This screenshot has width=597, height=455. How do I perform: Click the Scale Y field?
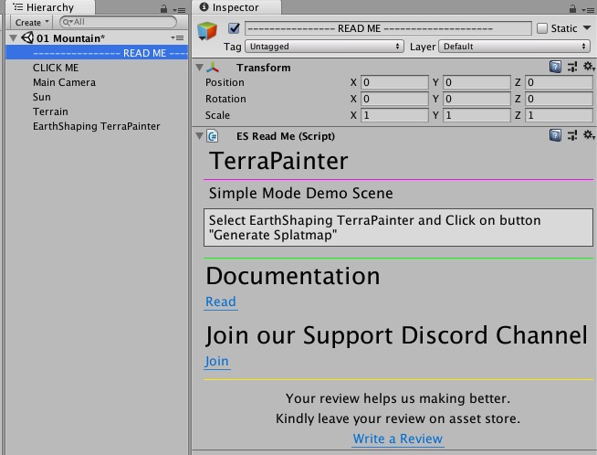tap(477, 115)
